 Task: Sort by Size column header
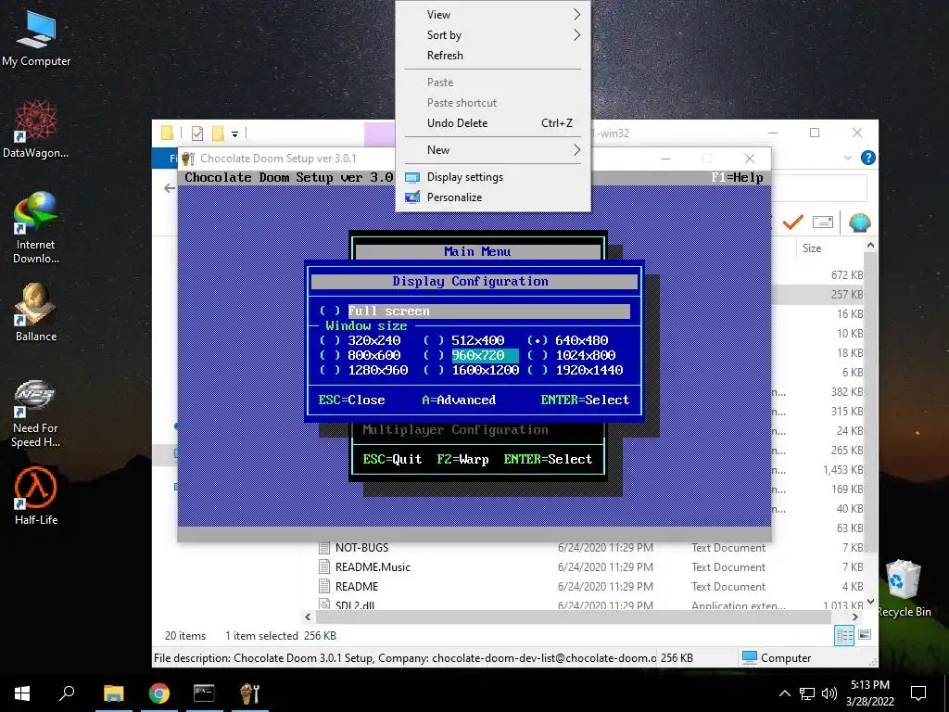(x=812, y=248)
